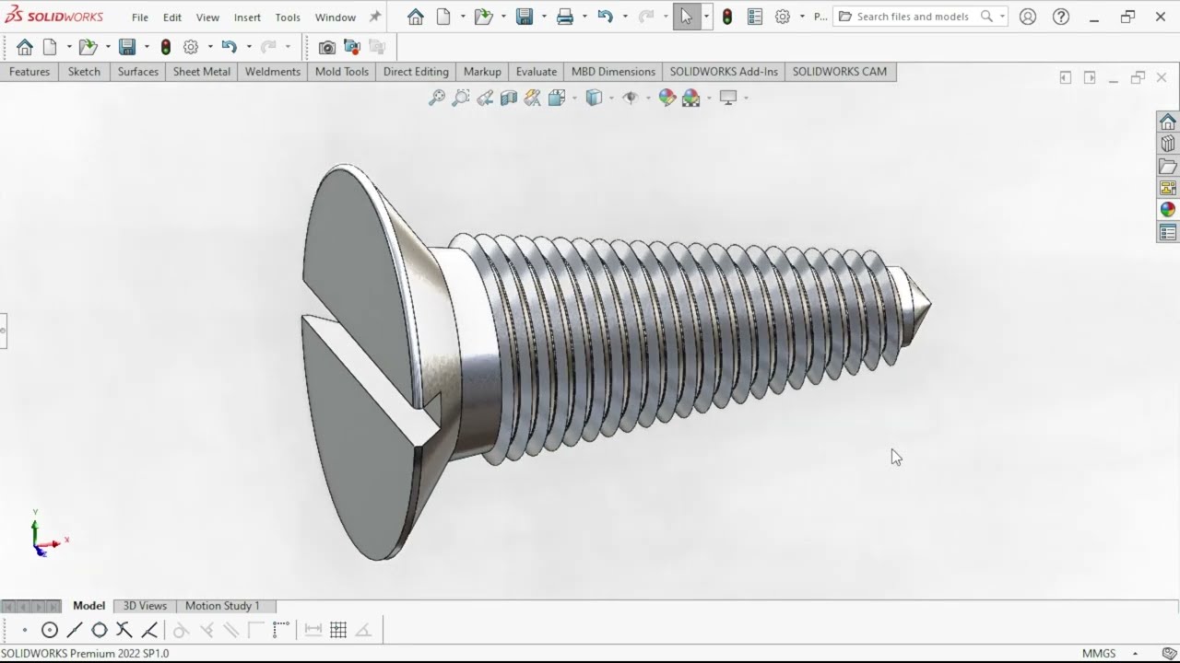The width and height of the screenshot is (1180, 663).
Task: Click the pin icon next to Window menu
Action: point(374,17)
